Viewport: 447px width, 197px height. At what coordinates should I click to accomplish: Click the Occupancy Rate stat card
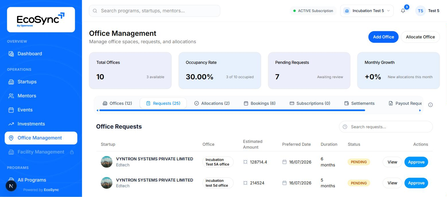pos(220,70)
